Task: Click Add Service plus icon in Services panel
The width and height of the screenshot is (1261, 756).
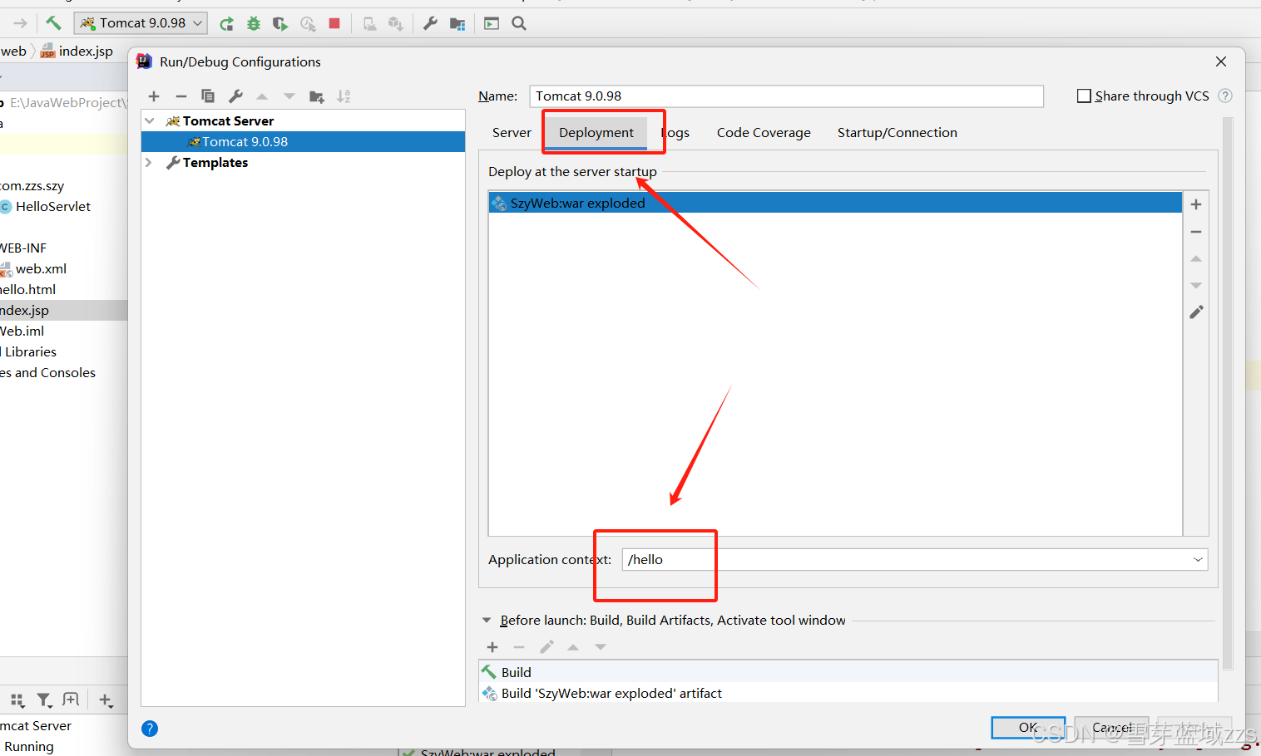Action: [106, 700]
